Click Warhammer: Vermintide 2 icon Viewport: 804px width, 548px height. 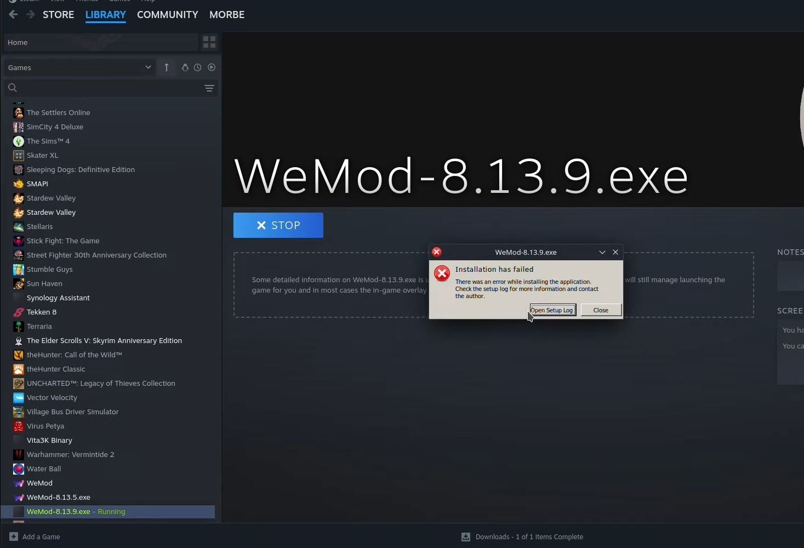19,454
